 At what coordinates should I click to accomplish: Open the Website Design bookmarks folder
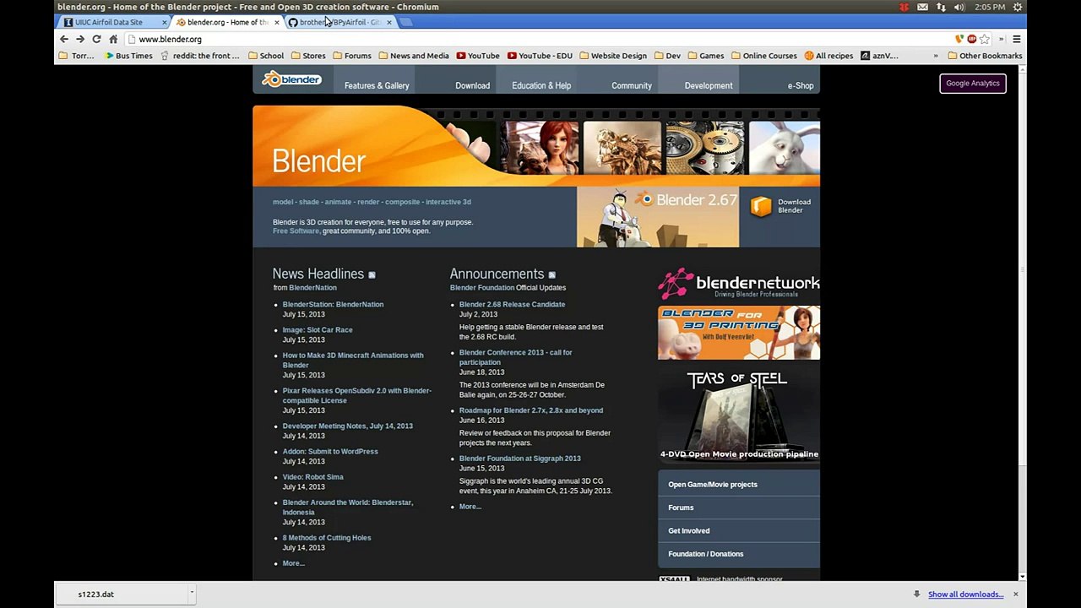(x=613, y=56)
